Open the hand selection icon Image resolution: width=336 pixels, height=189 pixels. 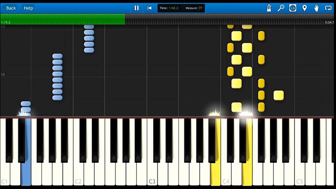point(316,8)
